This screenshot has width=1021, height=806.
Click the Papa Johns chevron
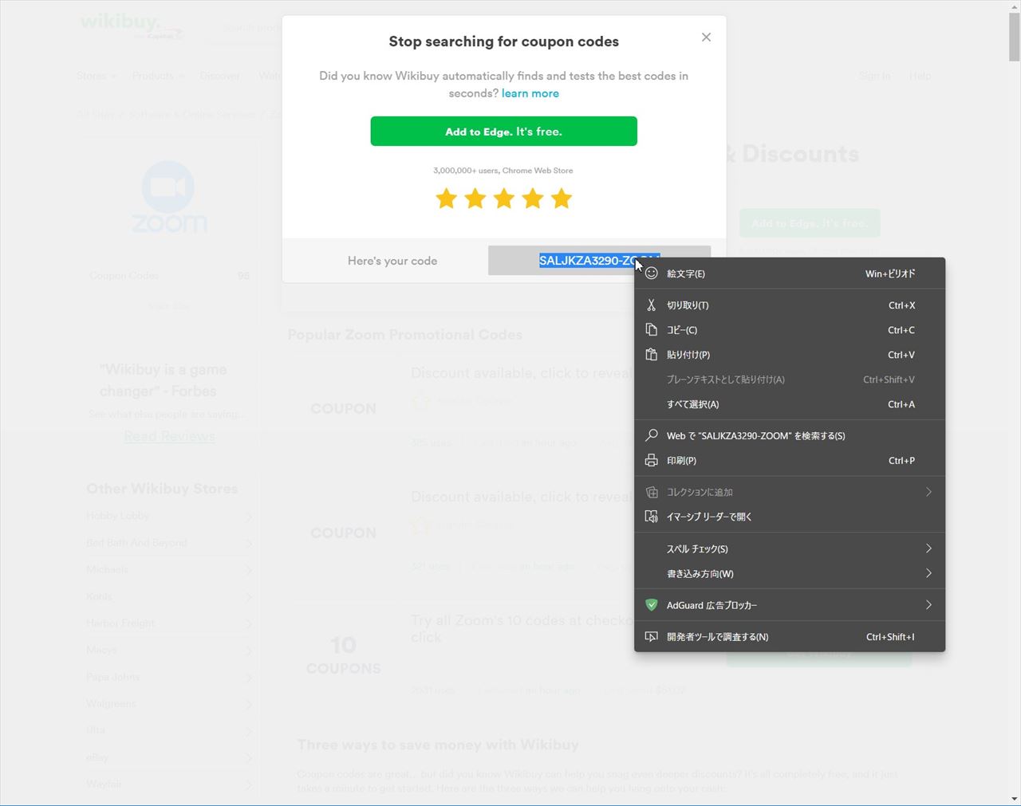pyautogui.click(x=249, y=678)
